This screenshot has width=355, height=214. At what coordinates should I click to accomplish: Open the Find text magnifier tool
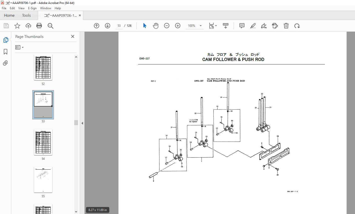tap(50, 26)
